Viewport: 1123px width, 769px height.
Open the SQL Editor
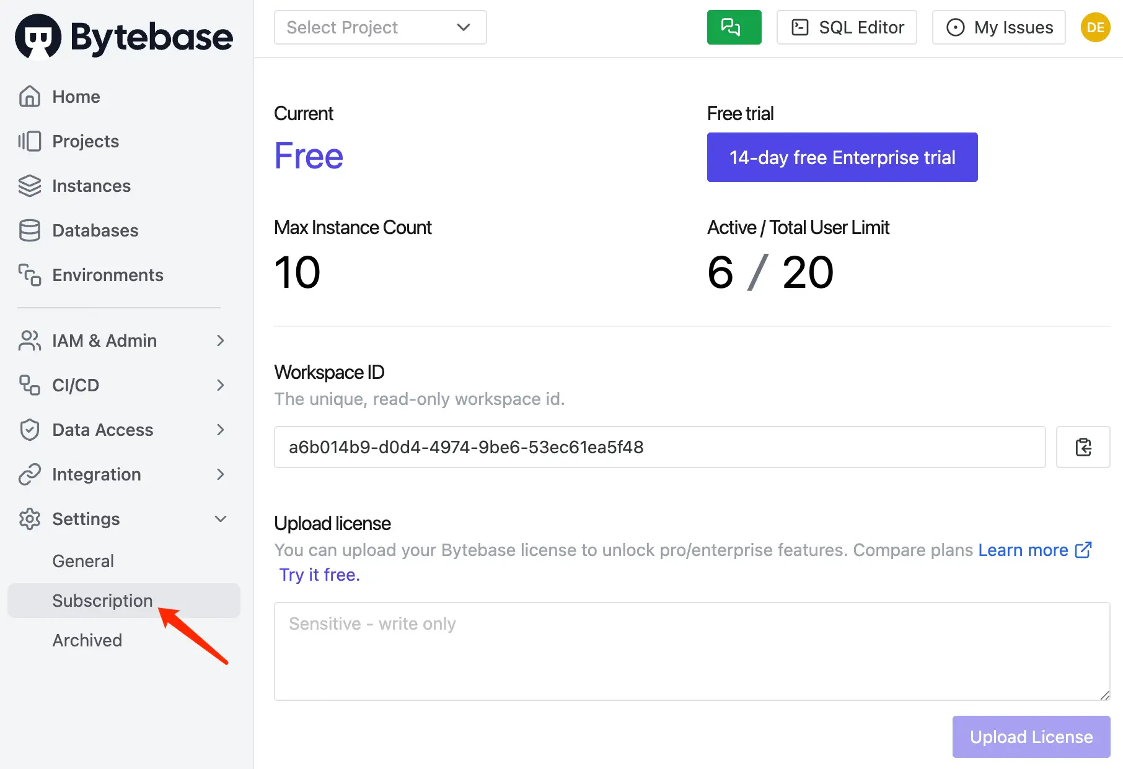[x=847, y=27]
